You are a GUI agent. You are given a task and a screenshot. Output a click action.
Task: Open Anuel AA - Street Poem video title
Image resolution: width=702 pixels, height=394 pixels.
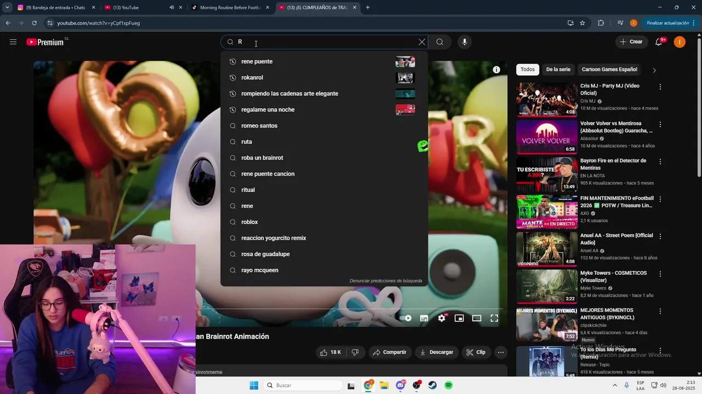point(616,239)
